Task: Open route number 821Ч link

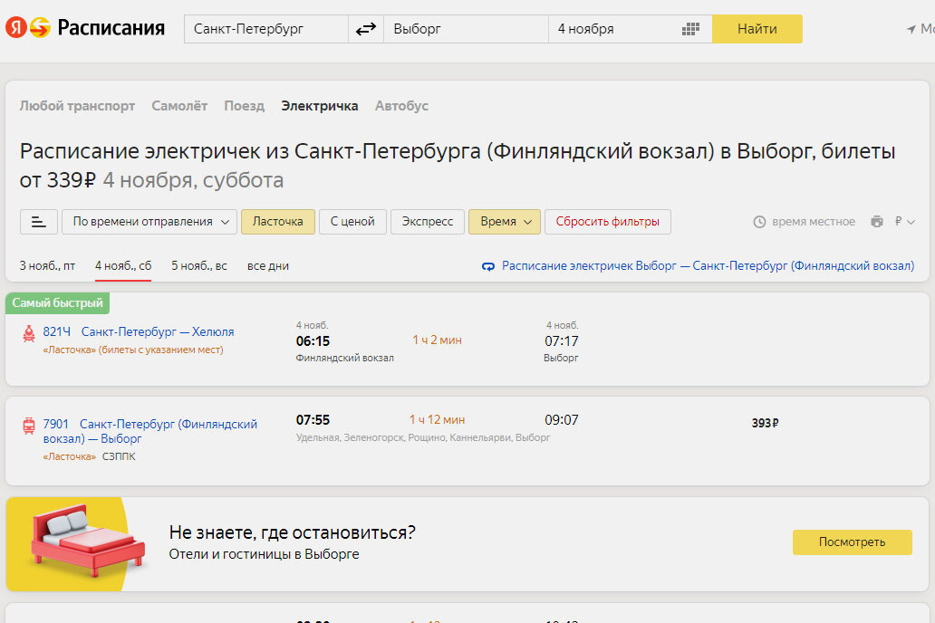Action: (x=57, y=331)
